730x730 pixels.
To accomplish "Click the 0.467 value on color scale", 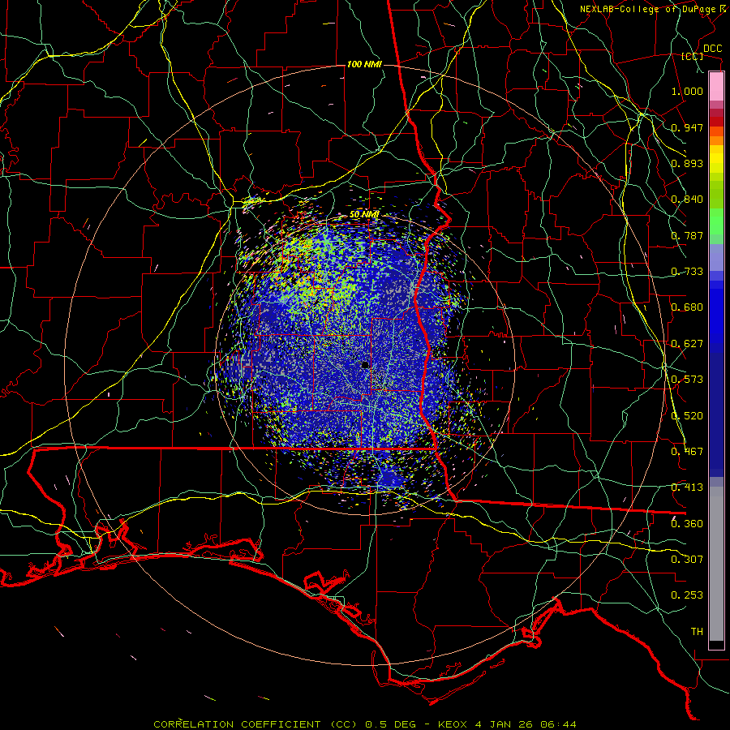I will pos(687,452).
